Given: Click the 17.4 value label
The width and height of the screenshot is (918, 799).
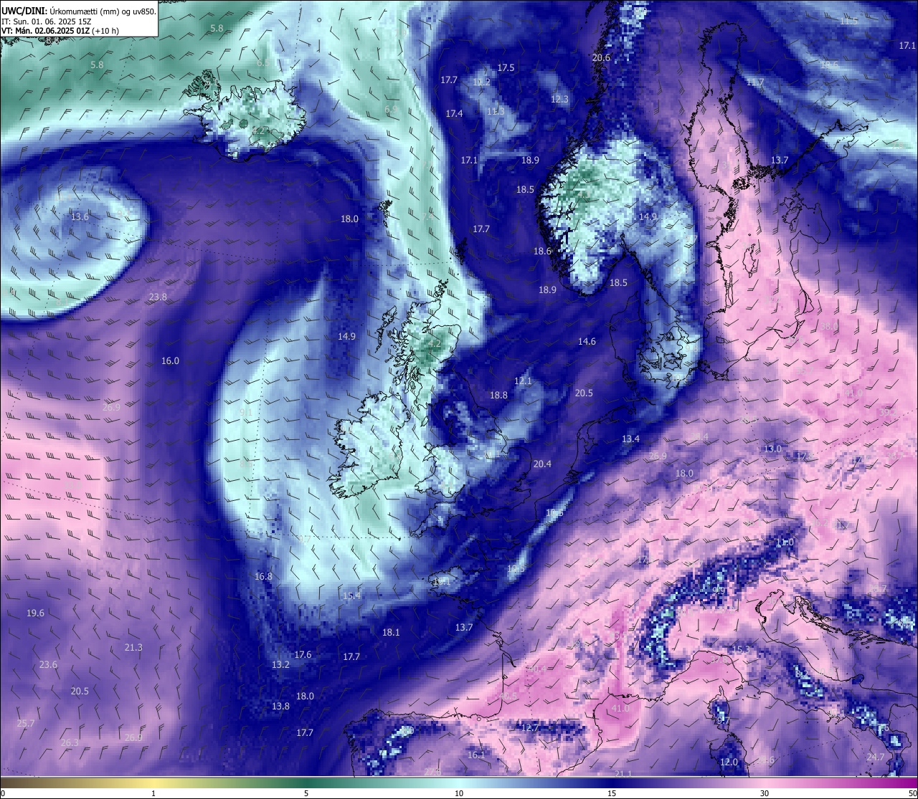Looking at the screenshot, I should tap(454, 113).
